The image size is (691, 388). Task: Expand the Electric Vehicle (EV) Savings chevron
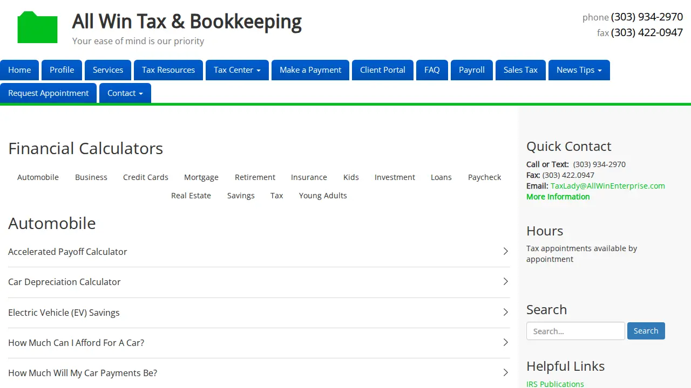coord(506,312)
